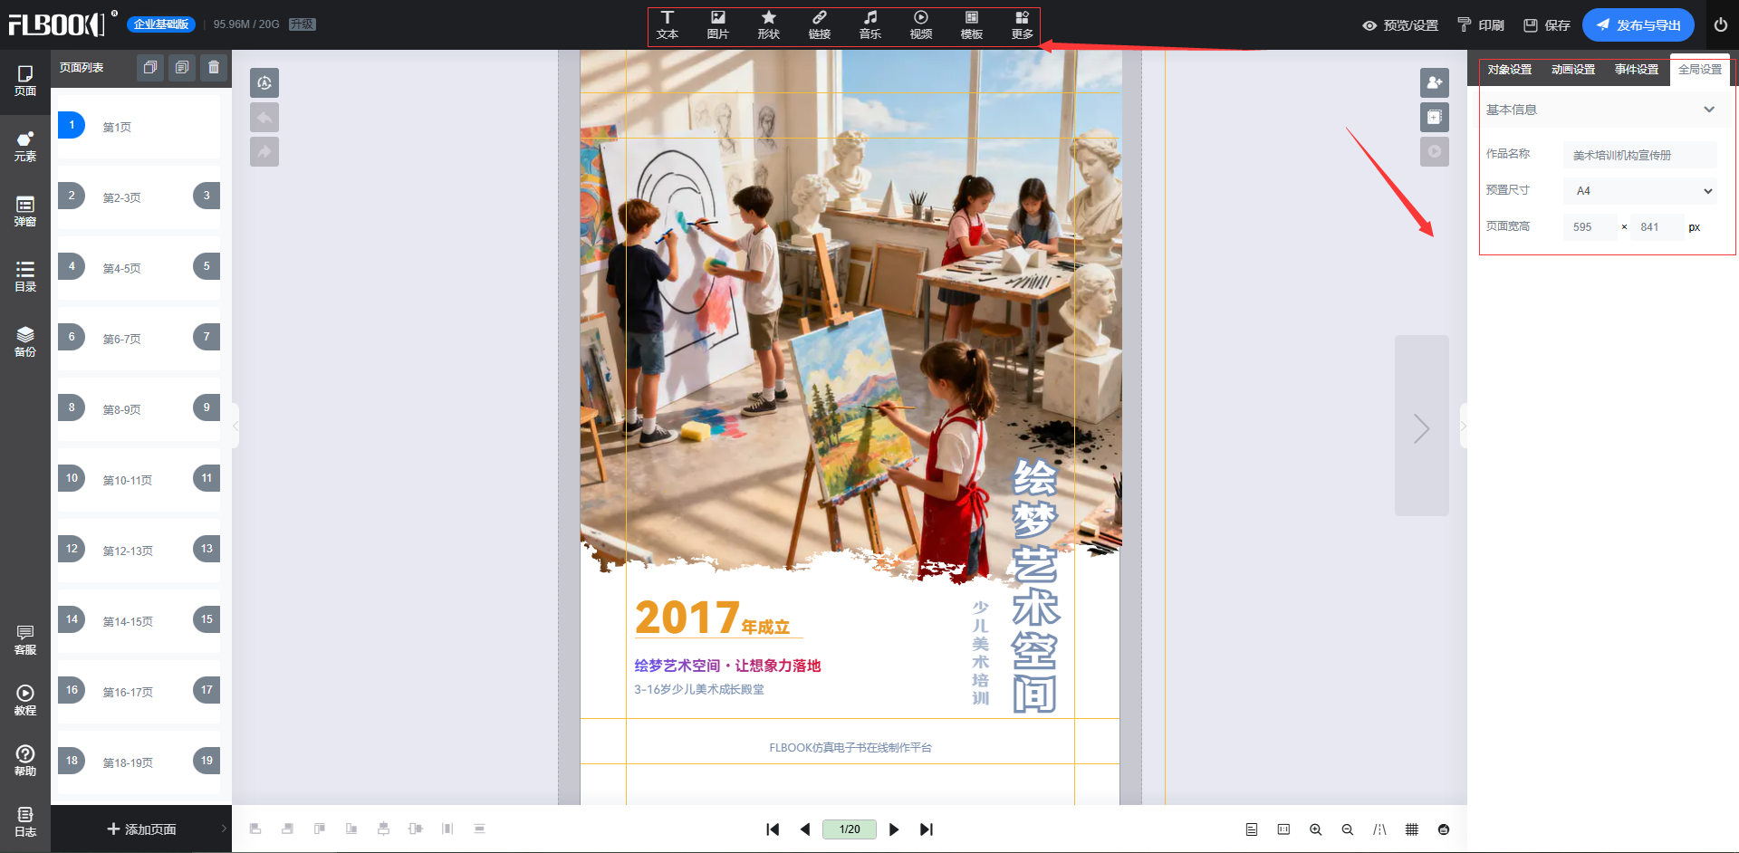Click the zoom in magnifier icon

coord(1315,829)
